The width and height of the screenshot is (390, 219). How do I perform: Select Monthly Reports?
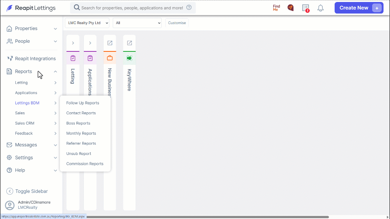(x=81, y=134)
